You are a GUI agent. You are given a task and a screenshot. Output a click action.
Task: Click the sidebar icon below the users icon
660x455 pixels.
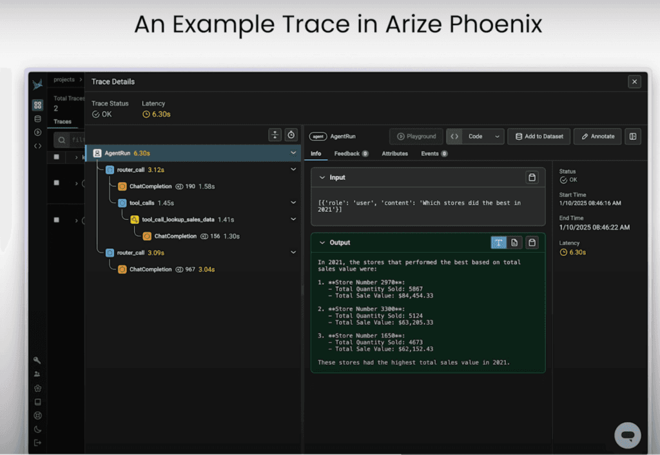pos(37,388)
